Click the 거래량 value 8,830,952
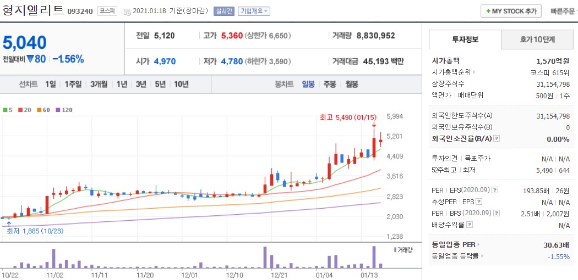 tap(375, 36)
